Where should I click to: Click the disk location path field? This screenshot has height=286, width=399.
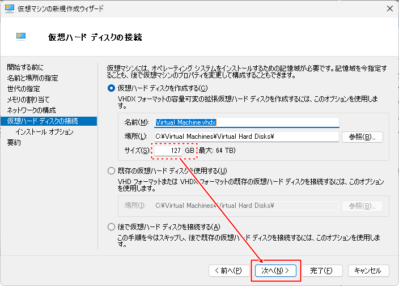point(246,136)
